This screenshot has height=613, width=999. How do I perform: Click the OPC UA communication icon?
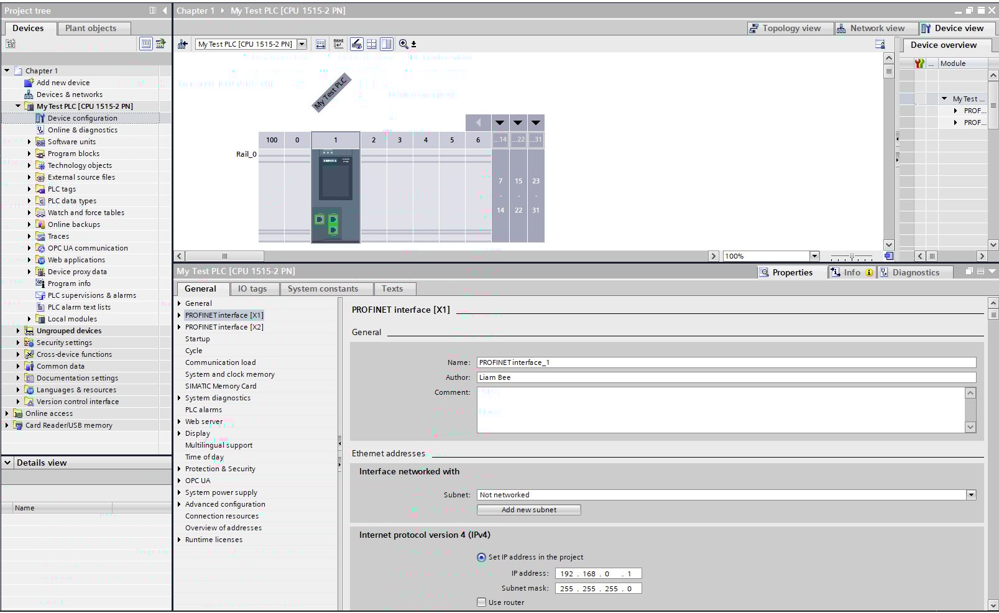[40, 248]
